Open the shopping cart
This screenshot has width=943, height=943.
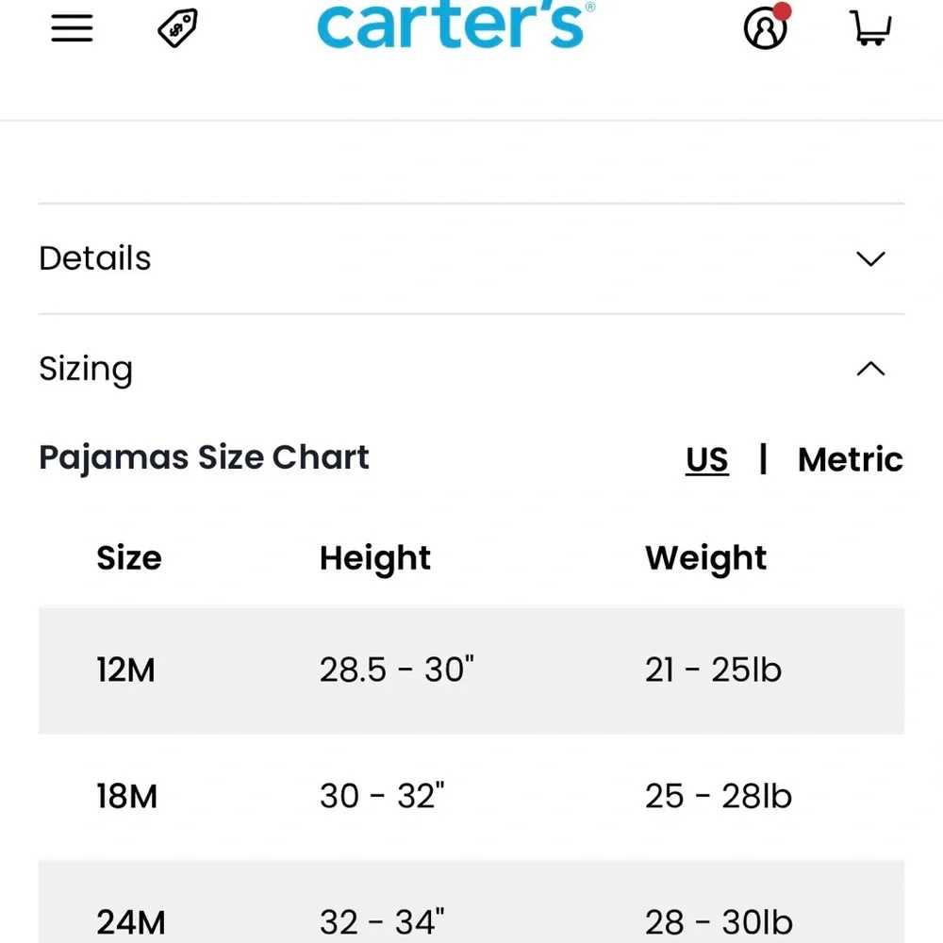tap(870, 27)
